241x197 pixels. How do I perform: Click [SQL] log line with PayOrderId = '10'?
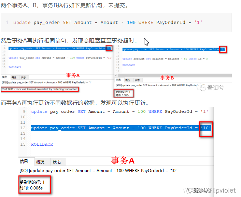coord(98,171)
